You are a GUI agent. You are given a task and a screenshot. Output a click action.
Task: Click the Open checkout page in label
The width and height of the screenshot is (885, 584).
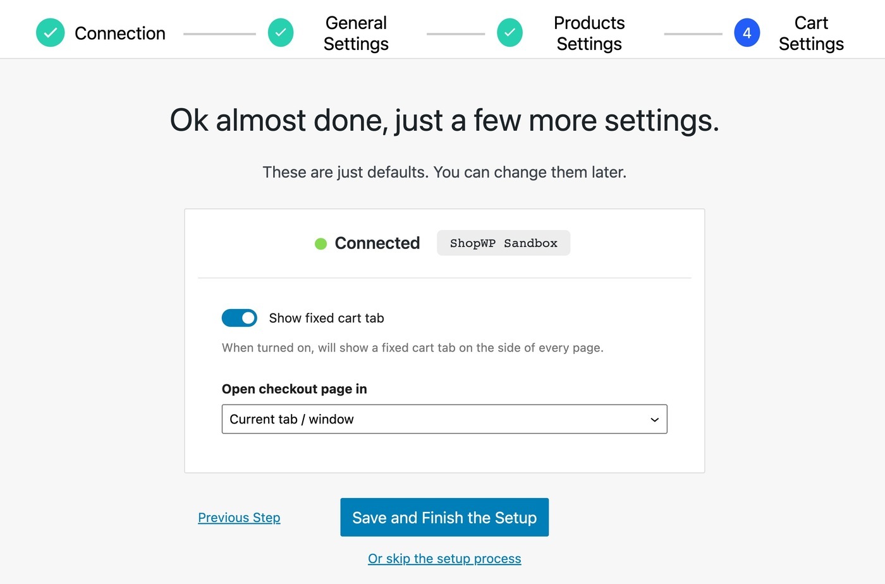tap(295, 389)
